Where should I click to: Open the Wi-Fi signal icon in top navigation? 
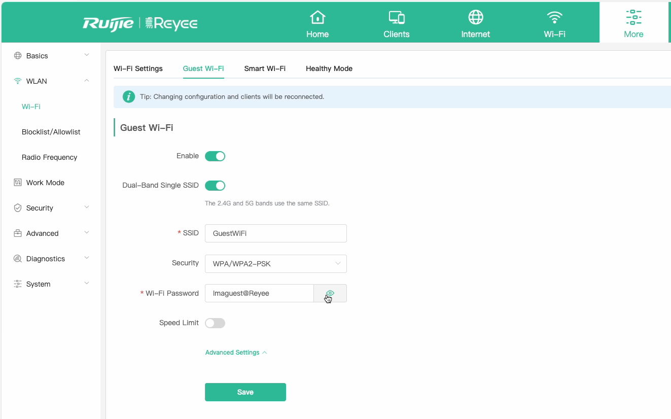tap(555, 17)
